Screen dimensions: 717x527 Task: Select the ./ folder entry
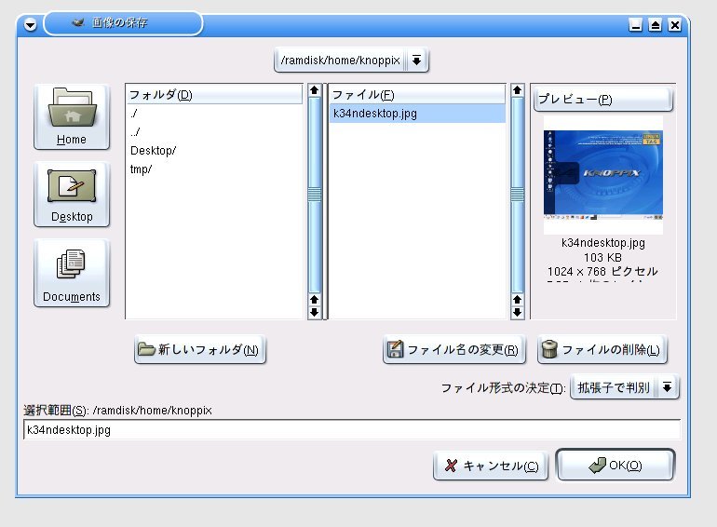(x=214, y=114)
